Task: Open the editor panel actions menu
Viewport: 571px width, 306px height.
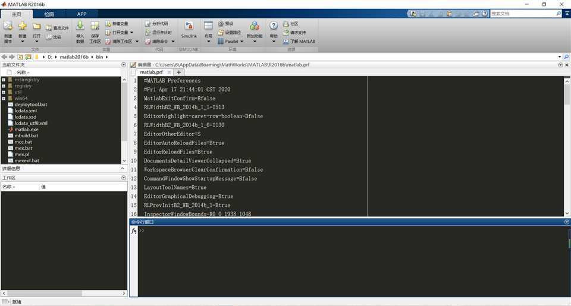Action: (560, 65)
